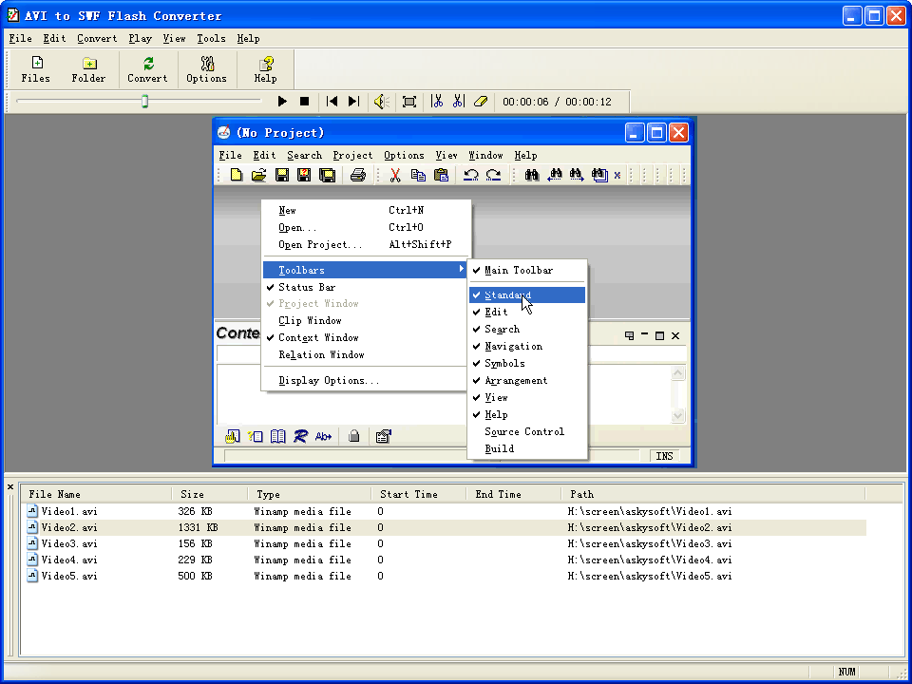Toggle Navigation toolbar visibility
This screenshot has width=912, height=684.
click(x=527, y=346)
